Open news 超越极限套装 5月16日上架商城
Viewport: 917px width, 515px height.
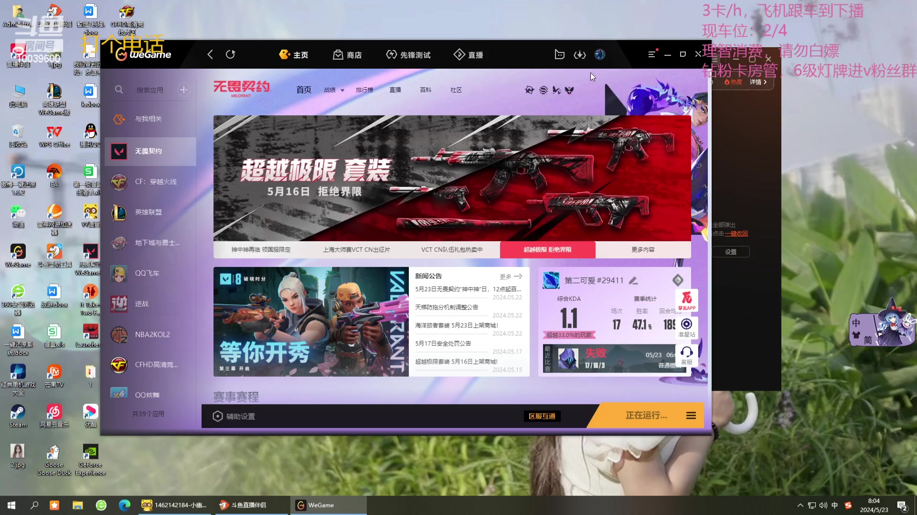tap(457, 361)
